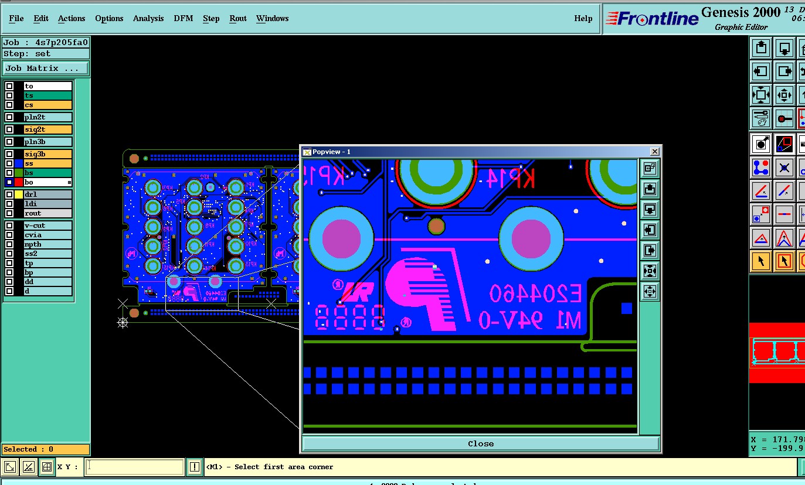The height and width of the screenshot is (485, 805).
Task: Expand the small plus marker on layer bo
Action: pos(70,183)
